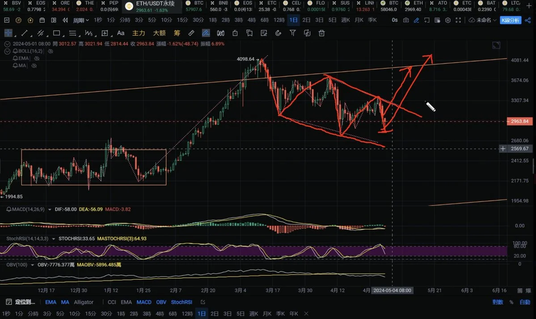
Task: Click the 2963.84 current price label
Action: click(x=519, y=121)
